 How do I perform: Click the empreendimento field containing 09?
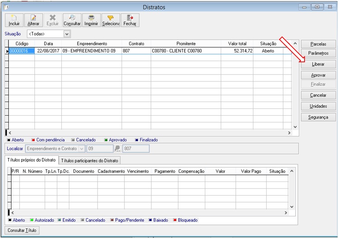click(x=100, y=149)
